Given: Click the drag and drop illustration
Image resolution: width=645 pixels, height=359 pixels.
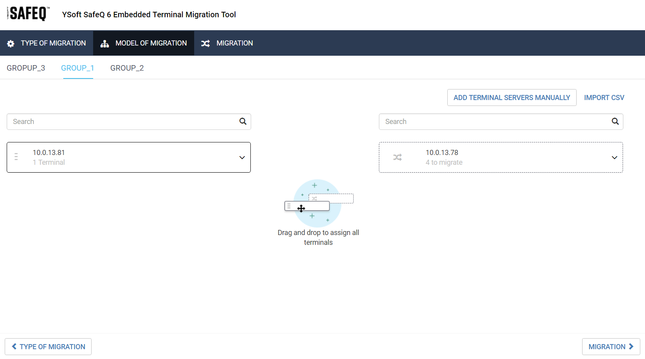Looking at the screenshot, I should point(318,203).
